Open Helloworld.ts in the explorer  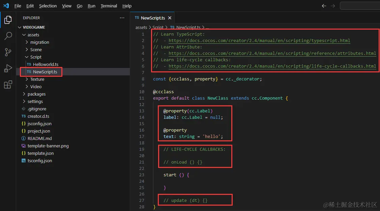73,64
